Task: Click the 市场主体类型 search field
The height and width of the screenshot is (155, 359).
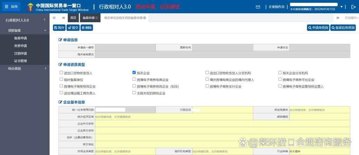Action: click(125, 152)
